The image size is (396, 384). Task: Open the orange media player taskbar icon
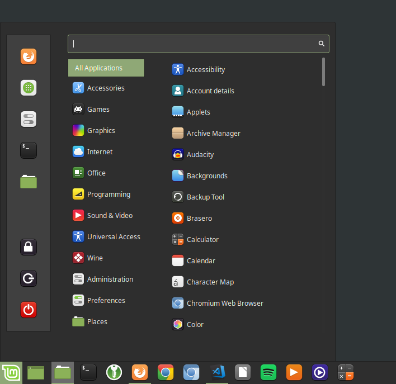pos(294,372)
